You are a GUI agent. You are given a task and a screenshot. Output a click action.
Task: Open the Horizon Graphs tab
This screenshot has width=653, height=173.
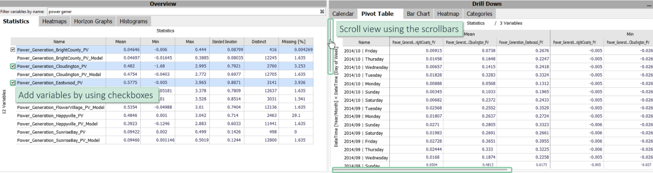[x=93, y=21]
